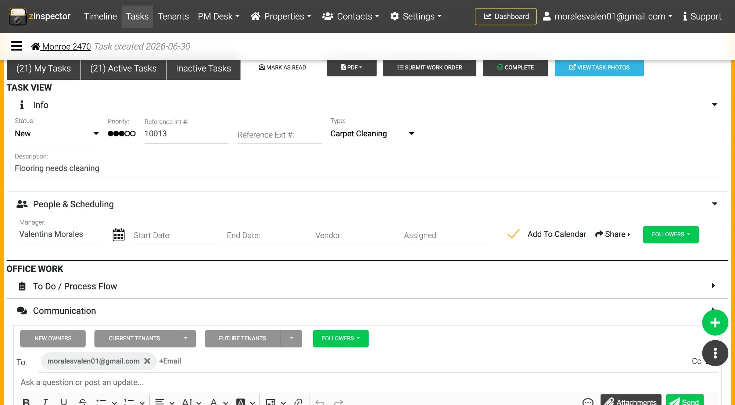Open the PM Desk menu
The image size is (735, 405).
click(x=219, y=17)
